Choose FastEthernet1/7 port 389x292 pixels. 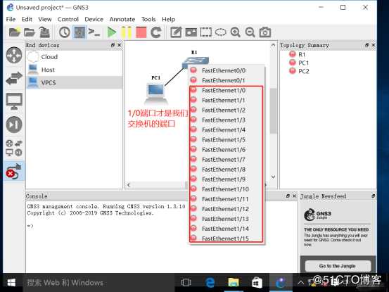click(x=227, y=160)
